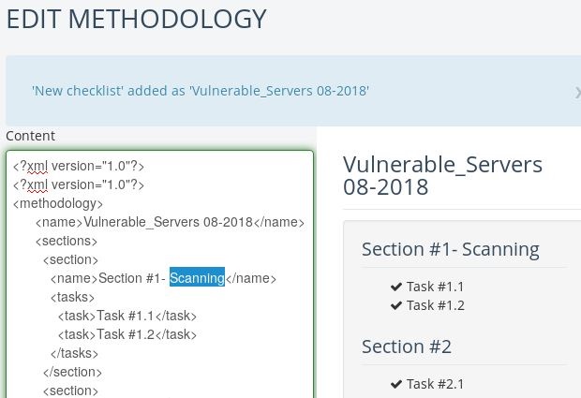Click the 'Section #2' preview heading
Image resolution: width=581 pixels, height=398 pixels.
(x=407, y=346)
